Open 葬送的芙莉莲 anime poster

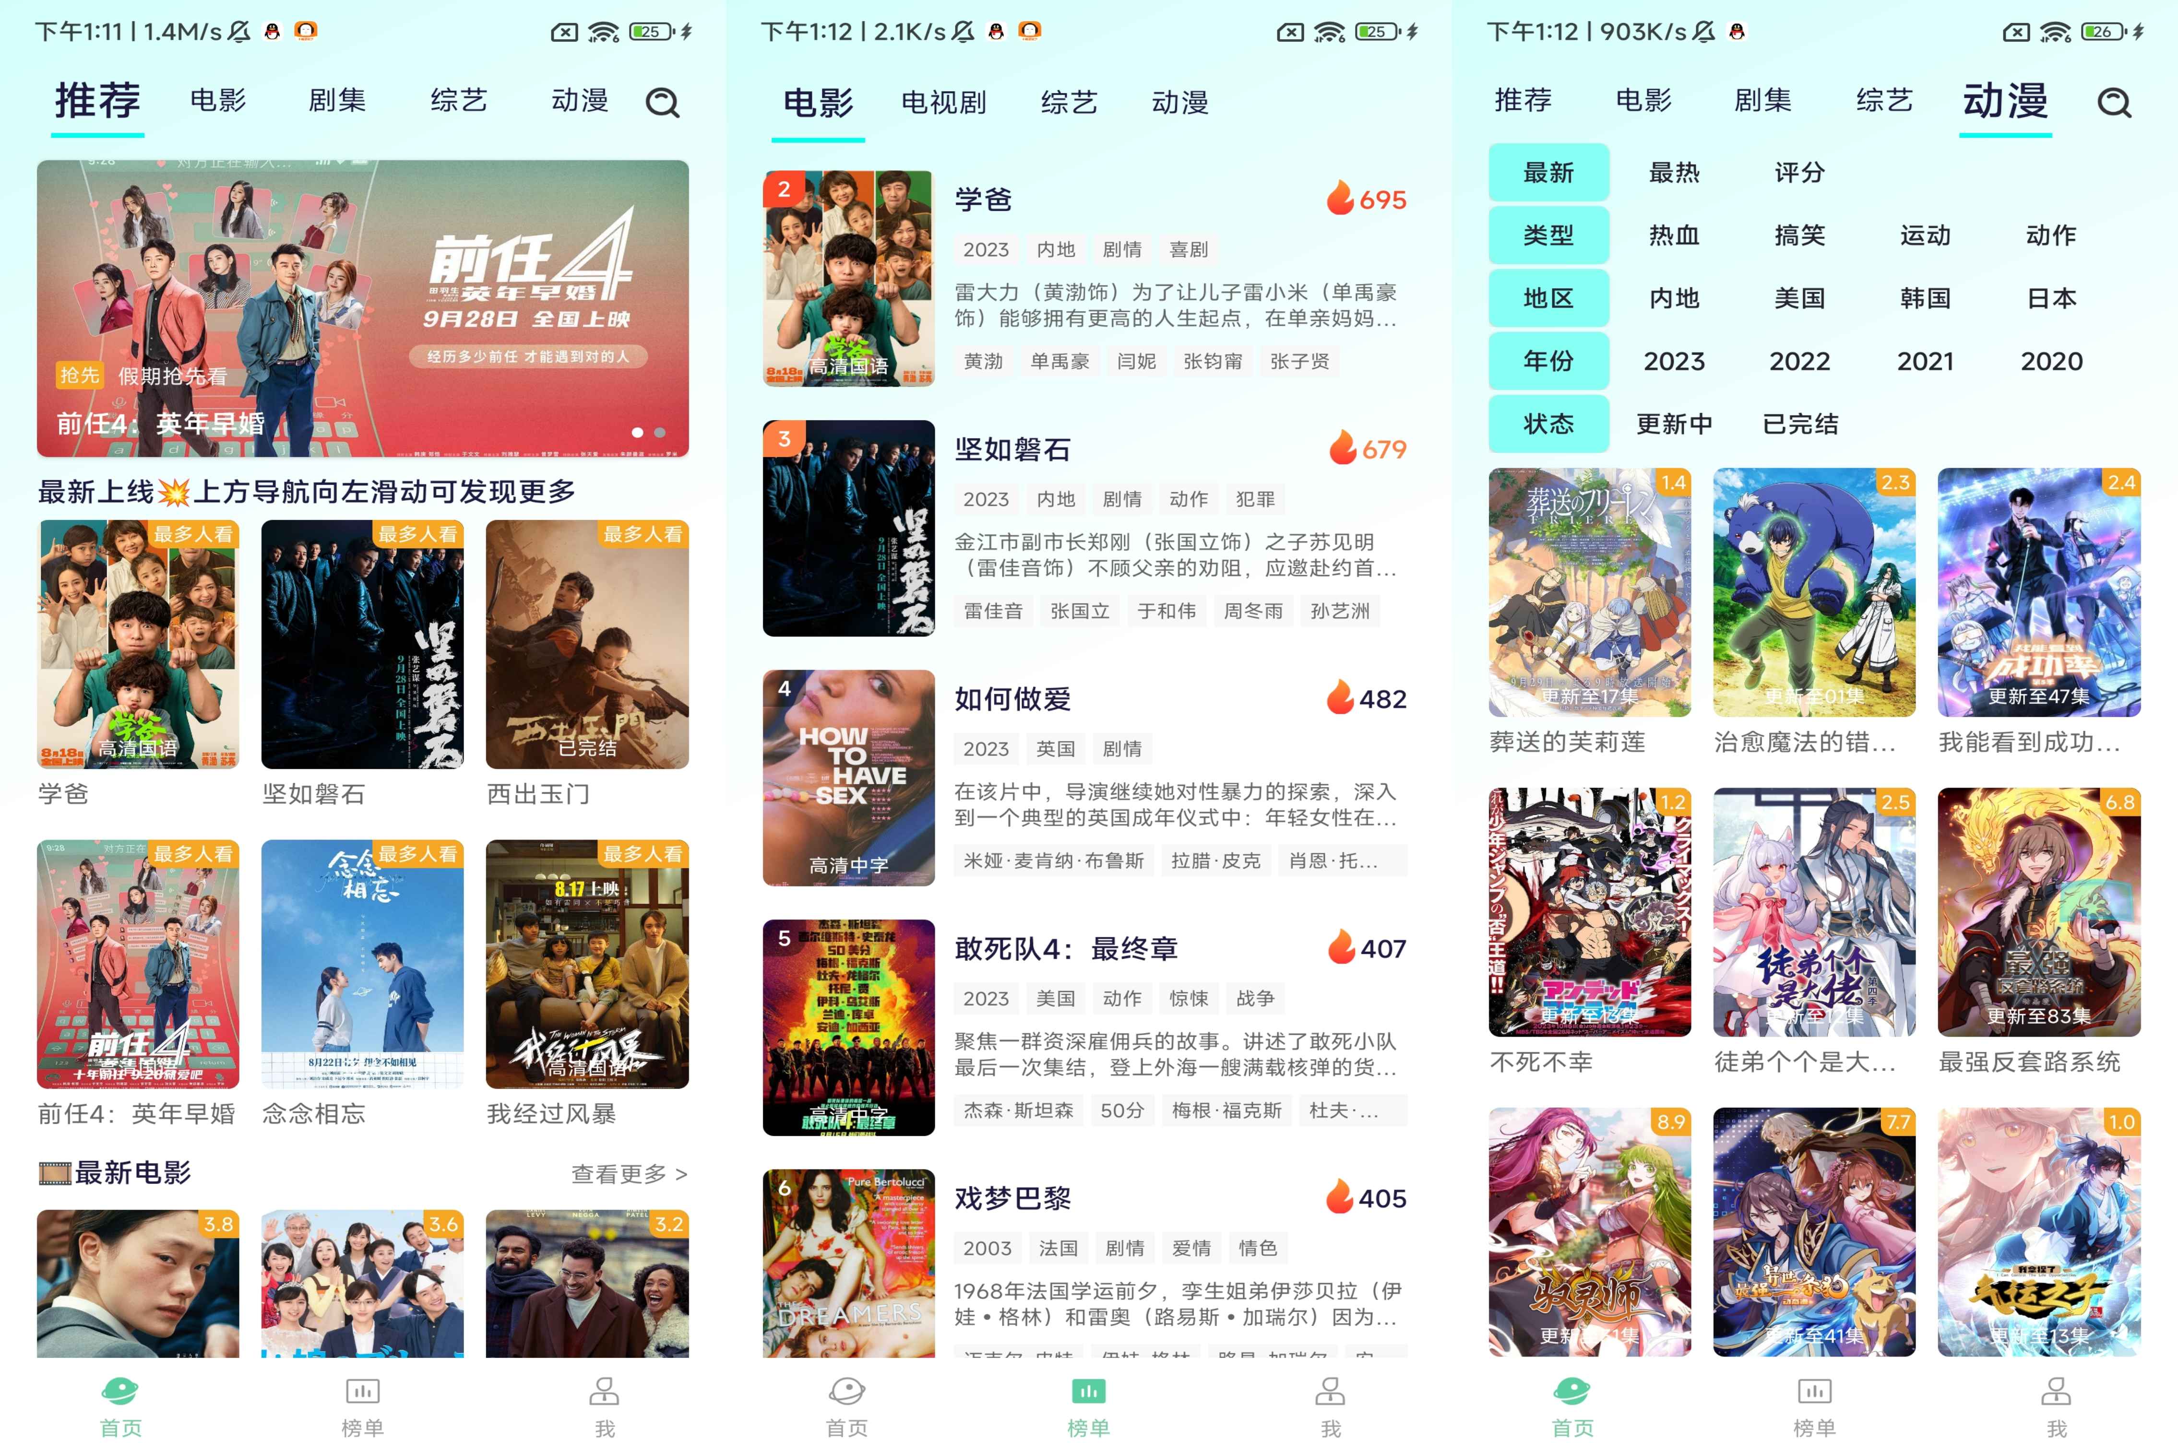[1589, 592]
